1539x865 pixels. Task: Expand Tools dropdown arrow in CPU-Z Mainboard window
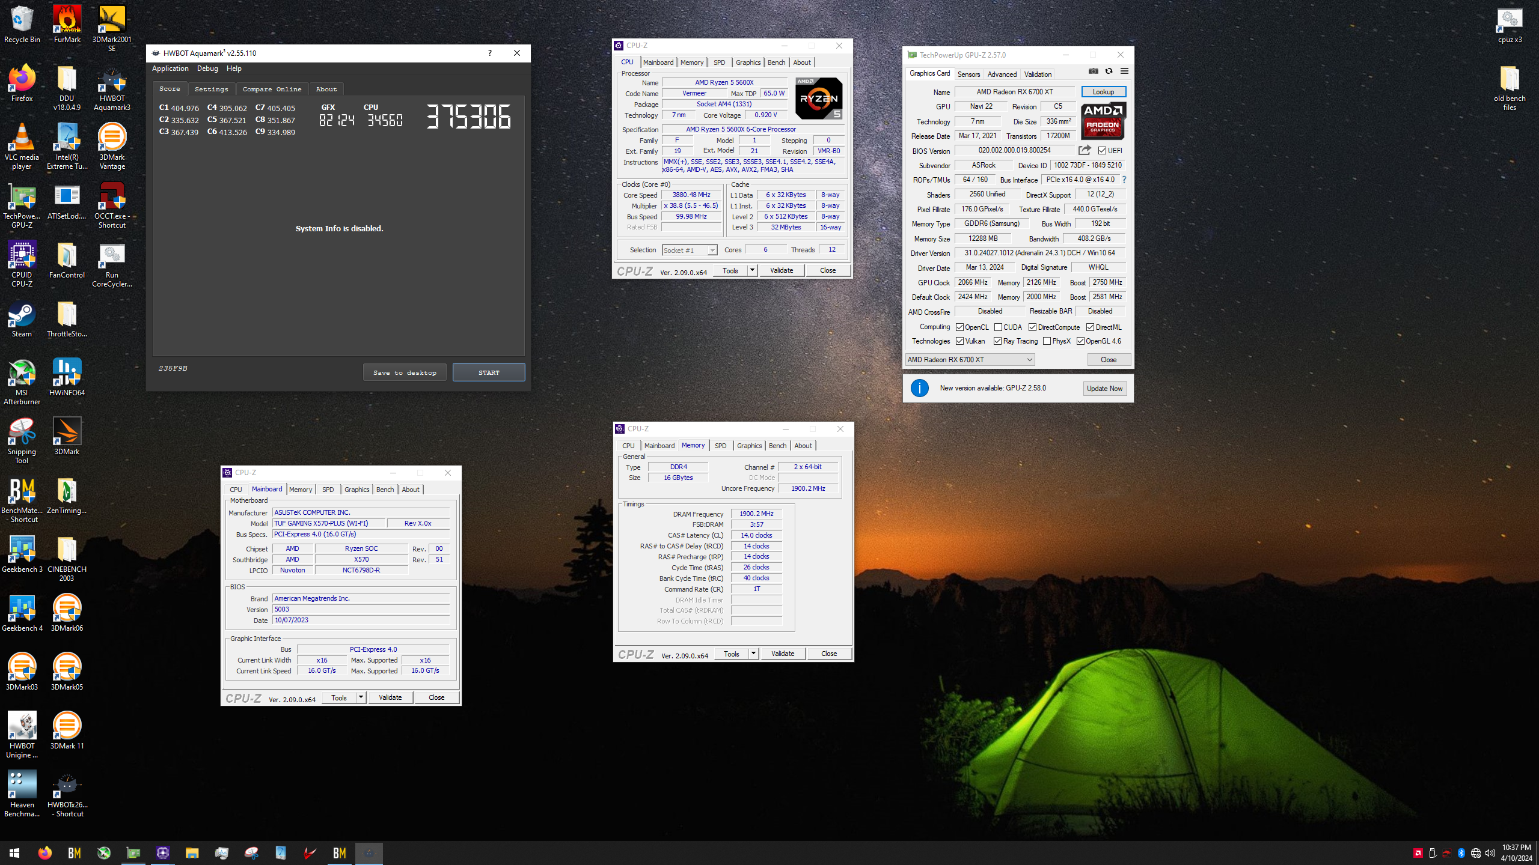pos(361,697)
